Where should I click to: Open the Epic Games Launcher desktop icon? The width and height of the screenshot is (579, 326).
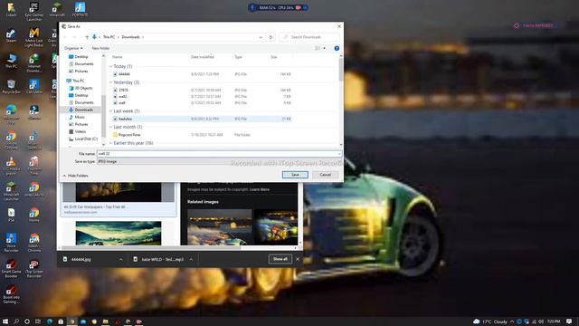click(34, 11)
